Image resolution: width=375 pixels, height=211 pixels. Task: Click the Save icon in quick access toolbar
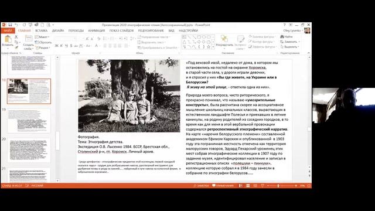pos(10,25)
